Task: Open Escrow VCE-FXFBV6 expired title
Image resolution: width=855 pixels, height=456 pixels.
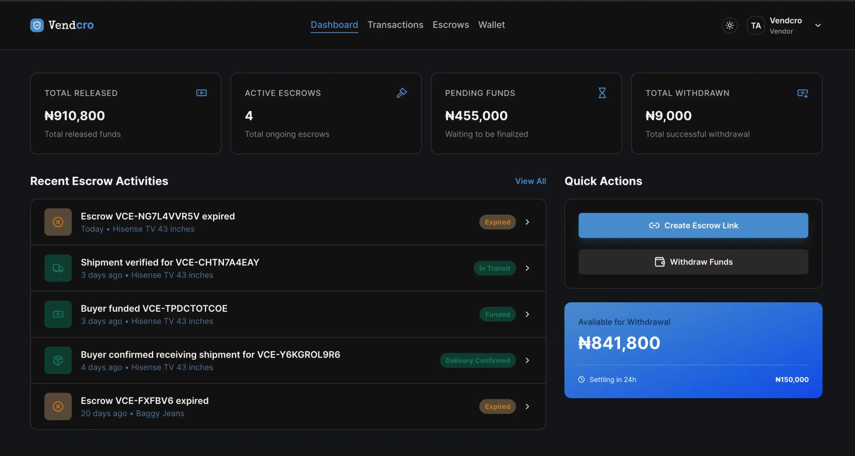Action: (144, 401)
